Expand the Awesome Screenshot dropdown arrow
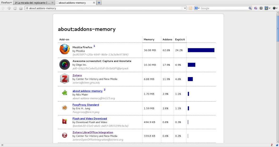279x147 pixels. click(277, 8)
